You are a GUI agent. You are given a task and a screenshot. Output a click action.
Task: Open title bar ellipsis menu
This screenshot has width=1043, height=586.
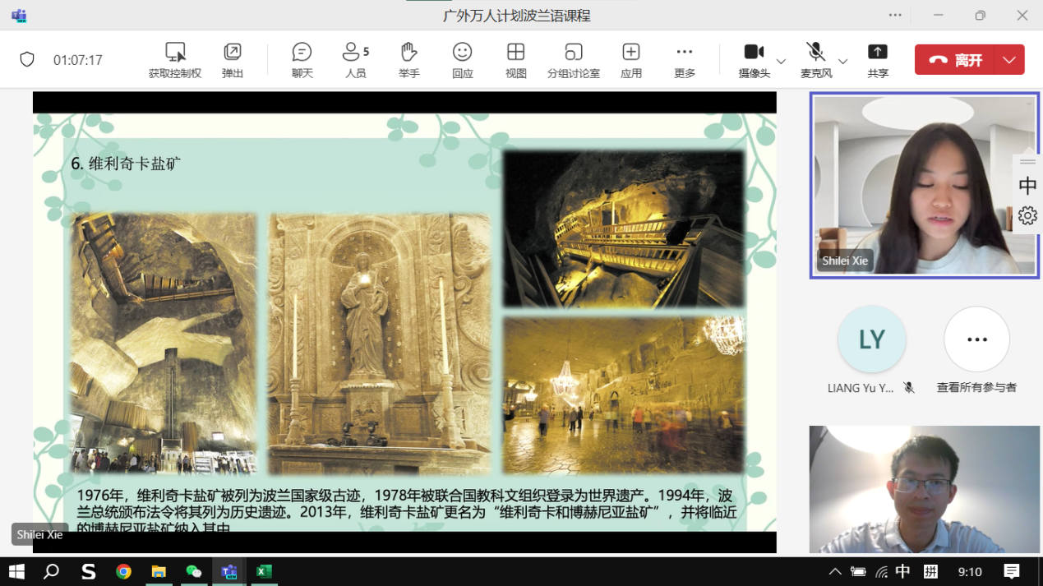tap(895, 15)
